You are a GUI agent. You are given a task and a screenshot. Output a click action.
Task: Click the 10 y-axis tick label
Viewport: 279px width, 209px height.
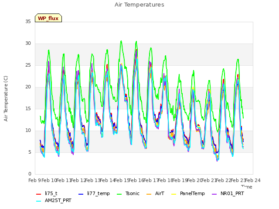pyautogui.click(x=28, y=131)
